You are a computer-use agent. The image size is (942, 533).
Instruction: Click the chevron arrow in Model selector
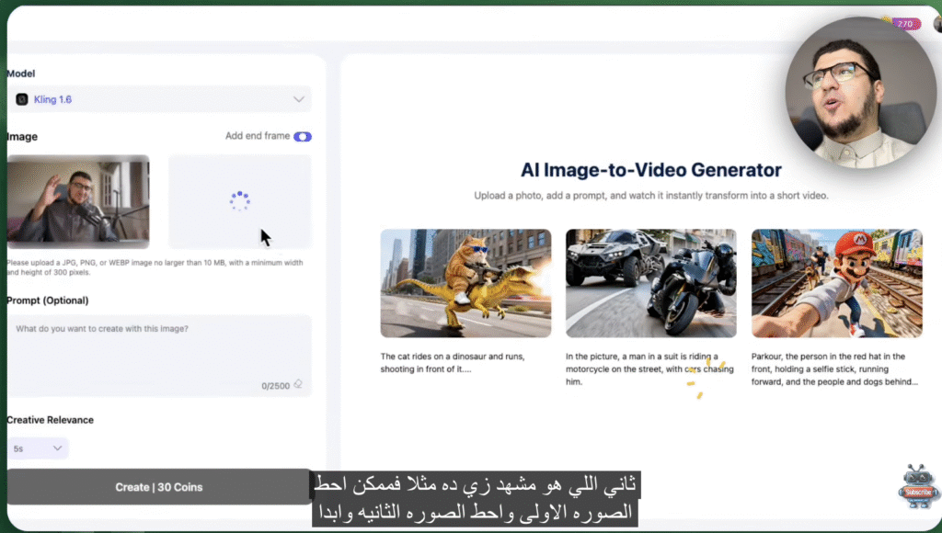[x=298, y=99]
